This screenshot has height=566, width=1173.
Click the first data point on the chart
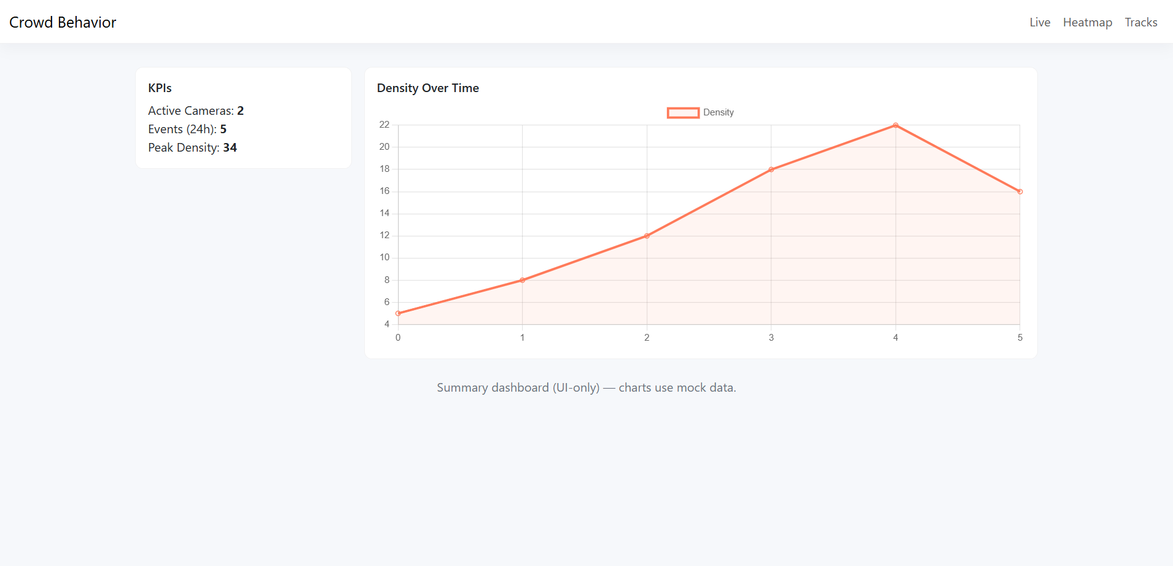click(x=399, y=313)
